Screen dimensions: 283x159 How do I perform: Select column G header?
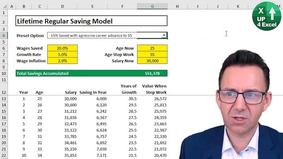coord(152,7)
